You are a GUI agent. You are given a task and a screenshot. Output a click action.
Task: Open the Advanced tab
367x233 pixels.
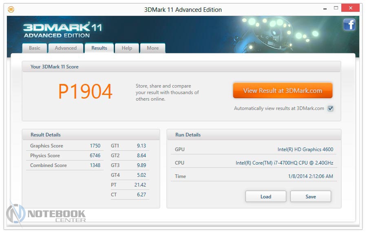tap(66, 48)
